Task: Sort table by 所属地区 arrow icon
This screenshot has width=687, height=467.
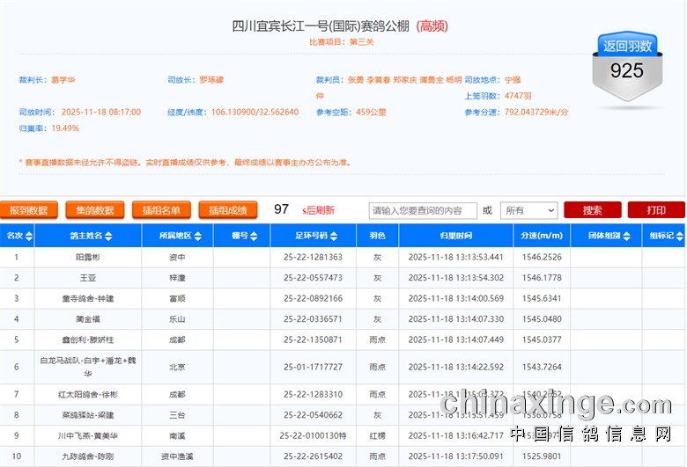Action: click(198, 237)
